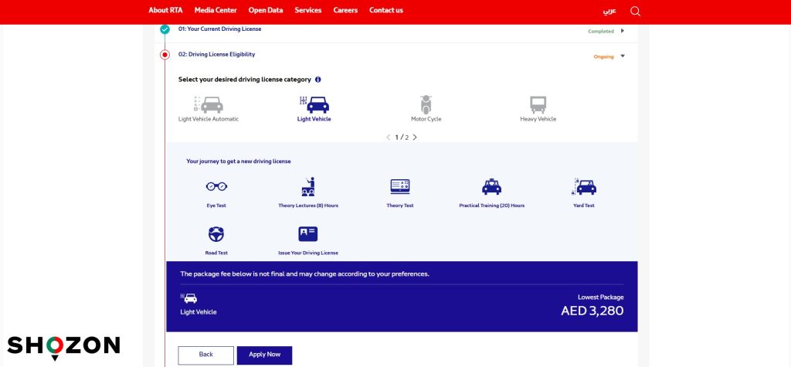The image size is (791, 367).
Task: Open step 01 Your Current Driving License
Action: pyautogui.click(x=220, y=29)
